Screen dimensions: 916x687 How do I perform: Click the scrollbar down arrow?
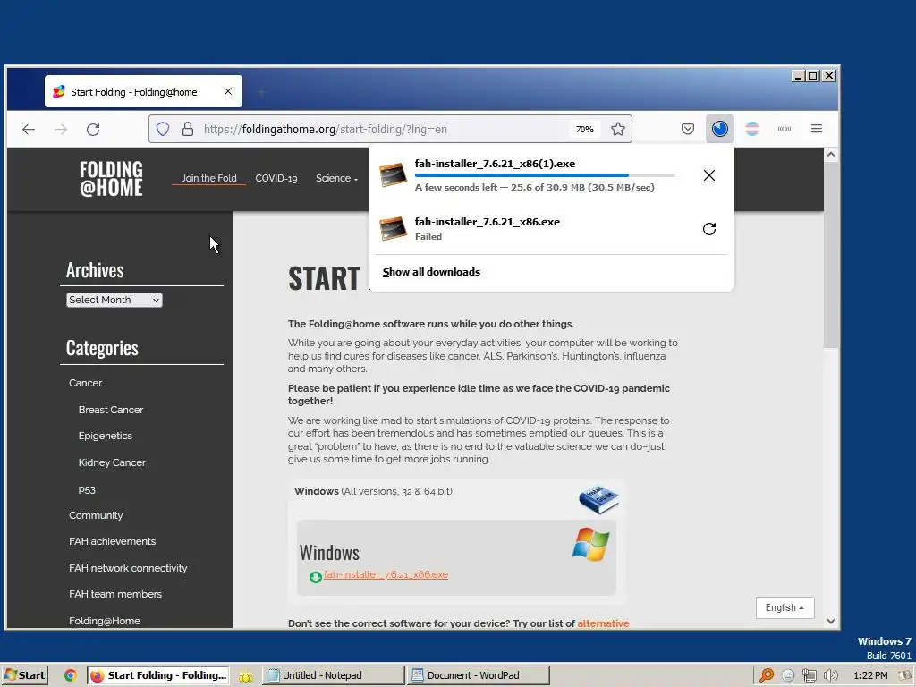[831, 622]
